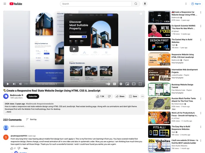205x153 pixels.
Task: Click the Sign in button
Action: coord(196,4)
